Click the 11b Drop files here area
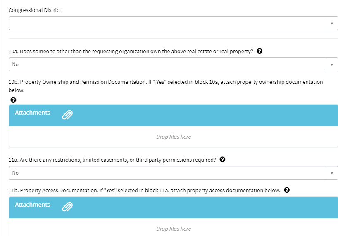Image resolution: width=338 pixels, height=236 pixels. [x=174, y=229]
